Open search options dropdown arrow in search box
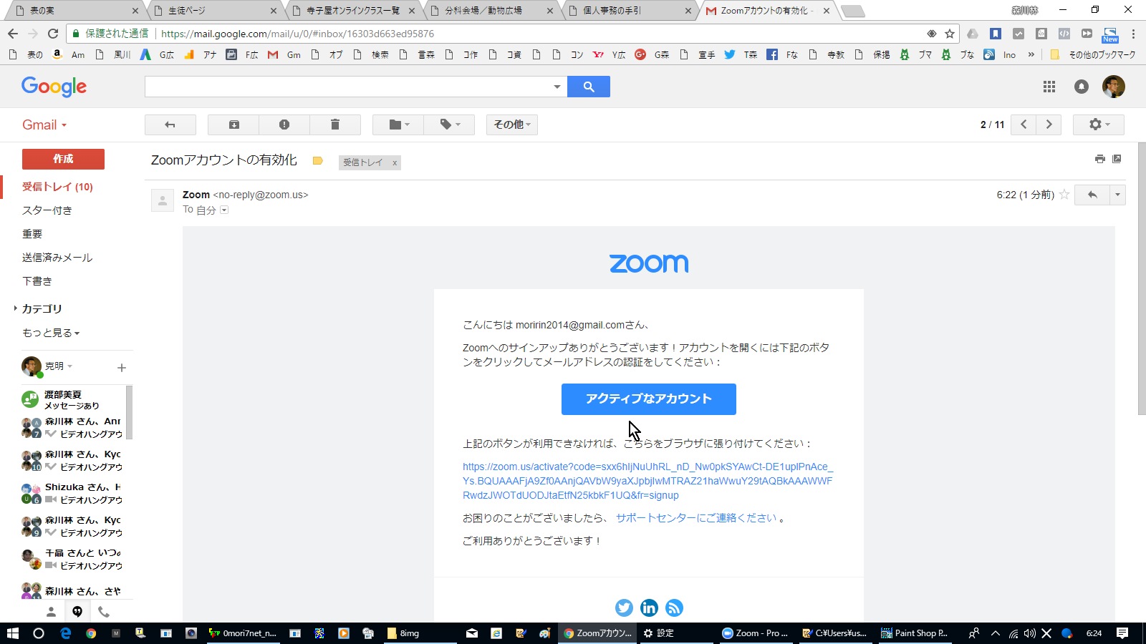Screen dimensions: 1146x644 click(557, 87)
